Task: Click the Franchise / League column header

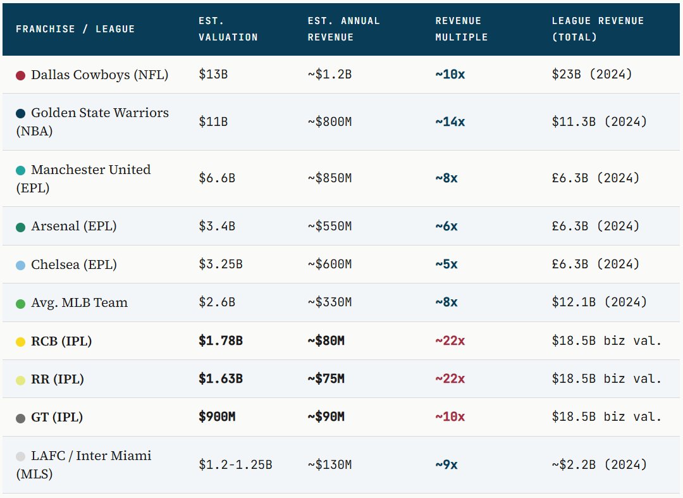Action: pos(75,28)
